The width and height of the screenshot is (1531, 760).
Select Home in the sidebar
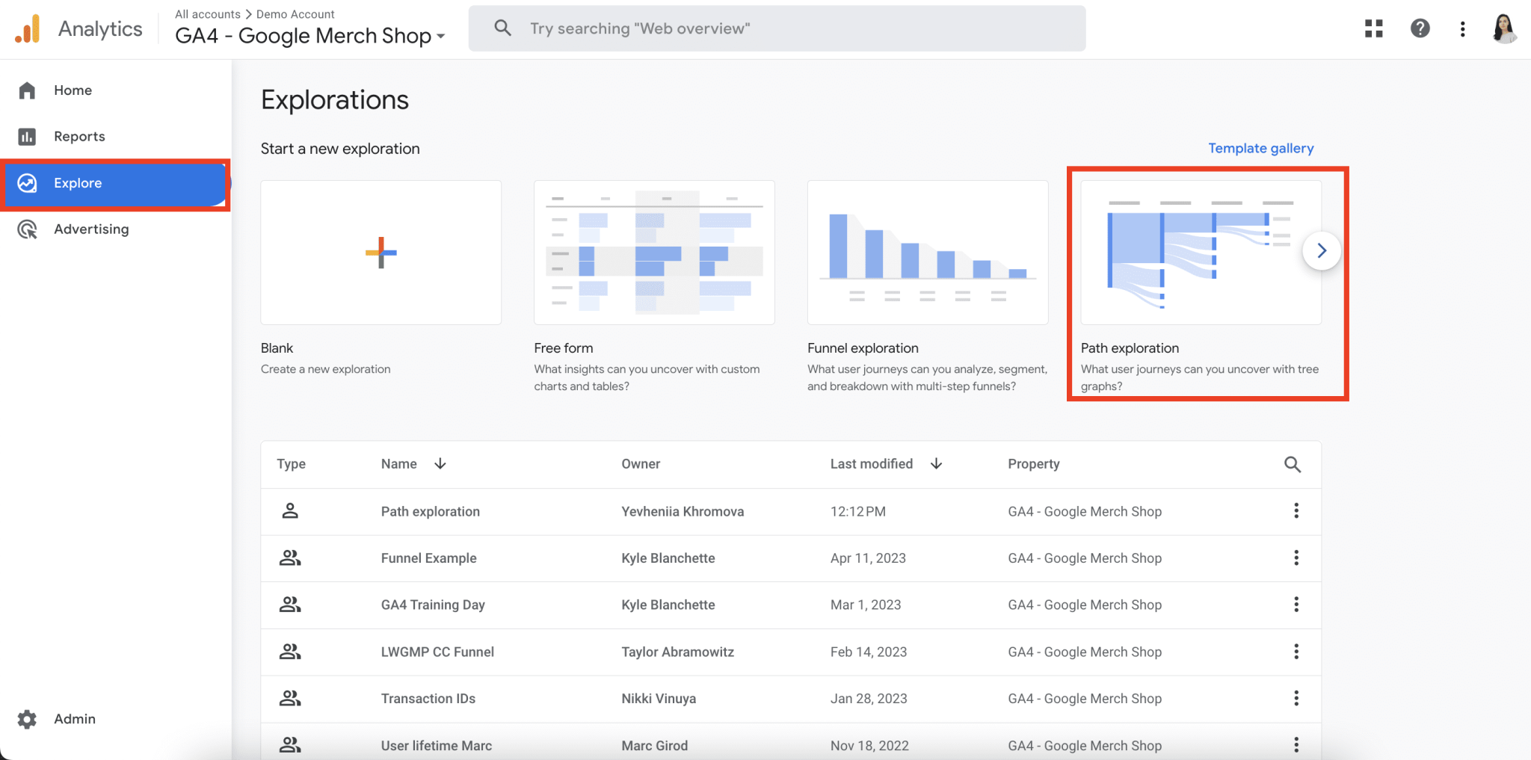click(73, 90)
